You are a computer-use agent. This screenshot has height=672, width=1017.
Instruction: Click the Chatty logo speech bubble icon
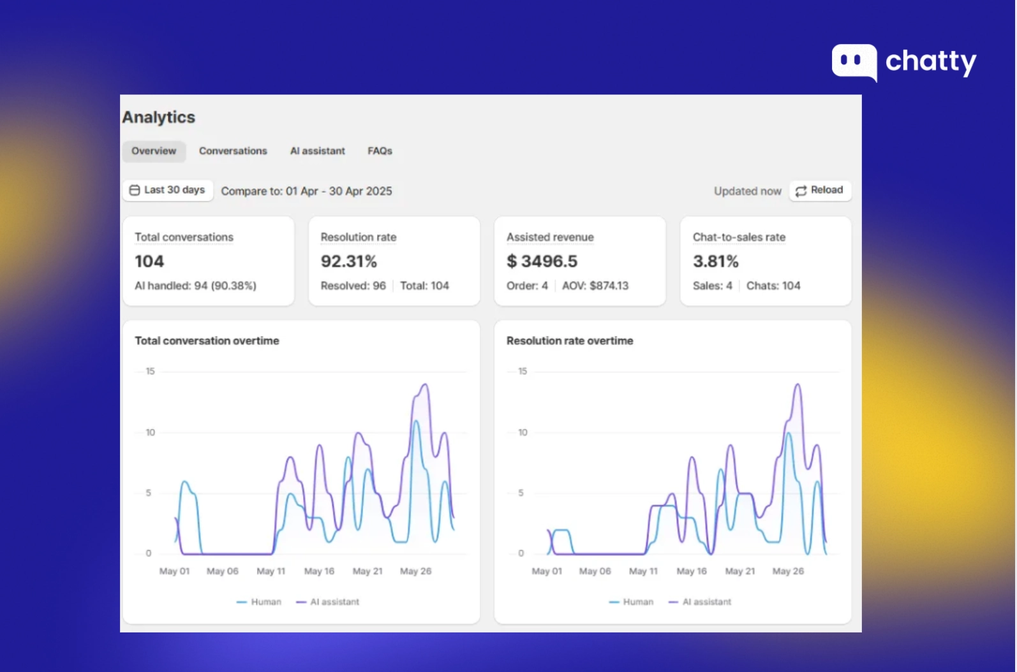click(854, 62)
